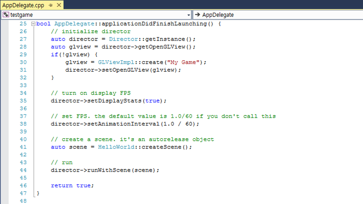Collapse the applicationDidFinishLaunching function block
The height and width of the screenshot is (204, 363).
(33, 24)
